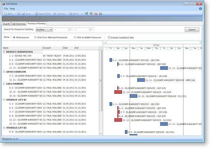Collapse the GREG MANNING group

(4, 84)
